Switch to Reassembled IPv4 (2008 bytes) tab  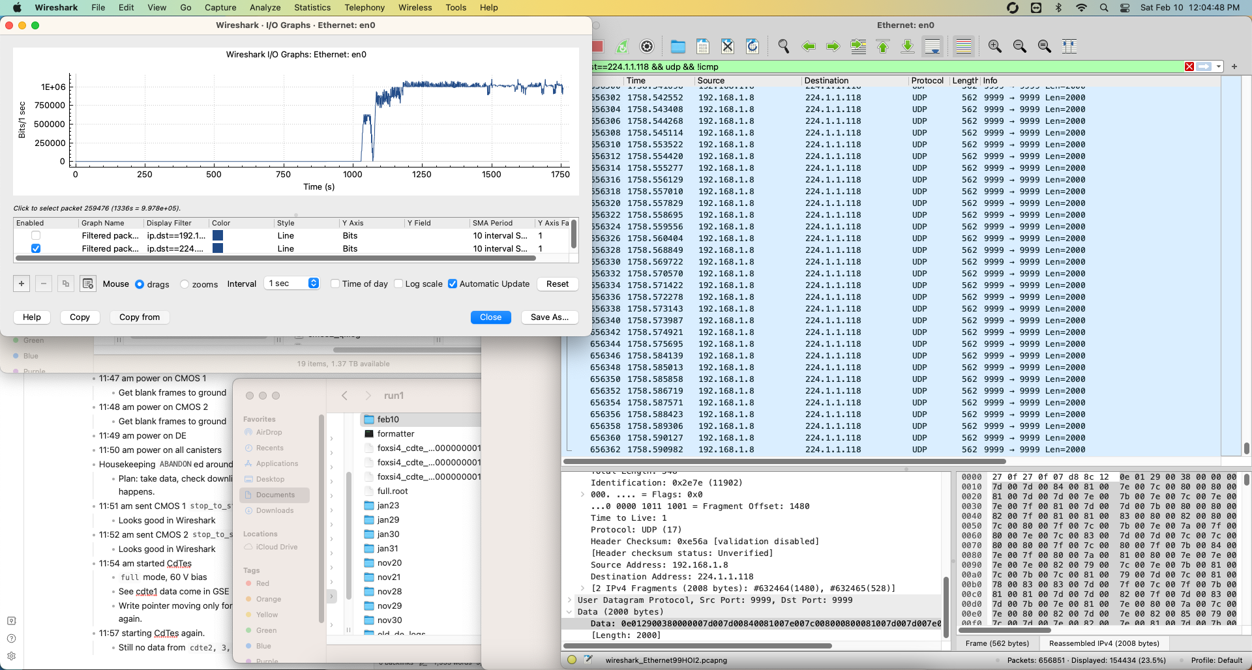[x=1104, y=643]
